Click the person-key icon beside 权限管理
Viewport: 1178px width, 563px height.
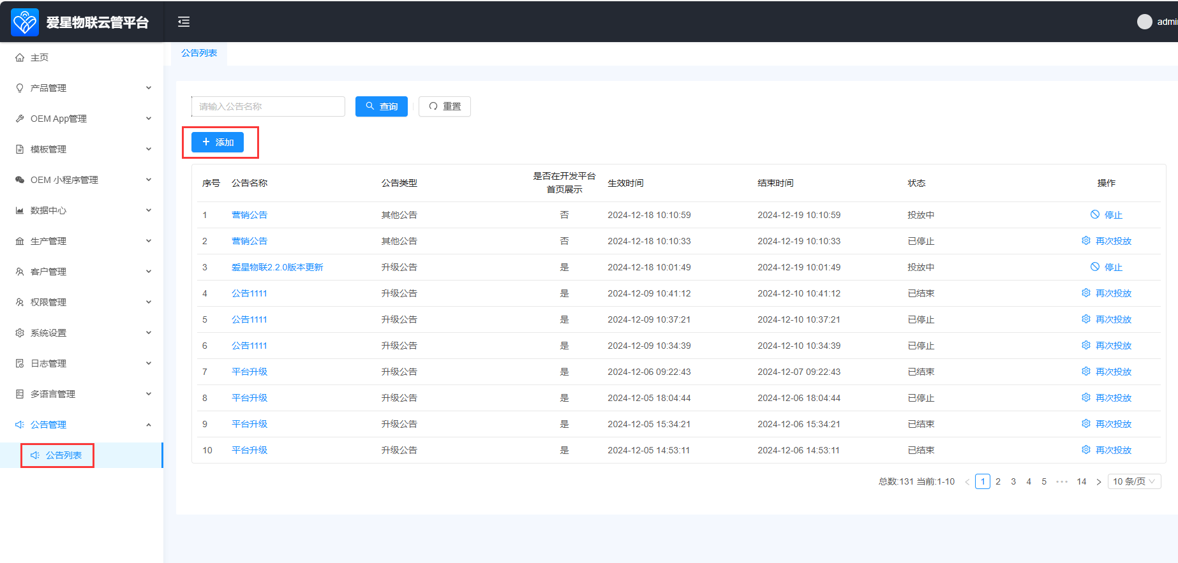(20, 302)
